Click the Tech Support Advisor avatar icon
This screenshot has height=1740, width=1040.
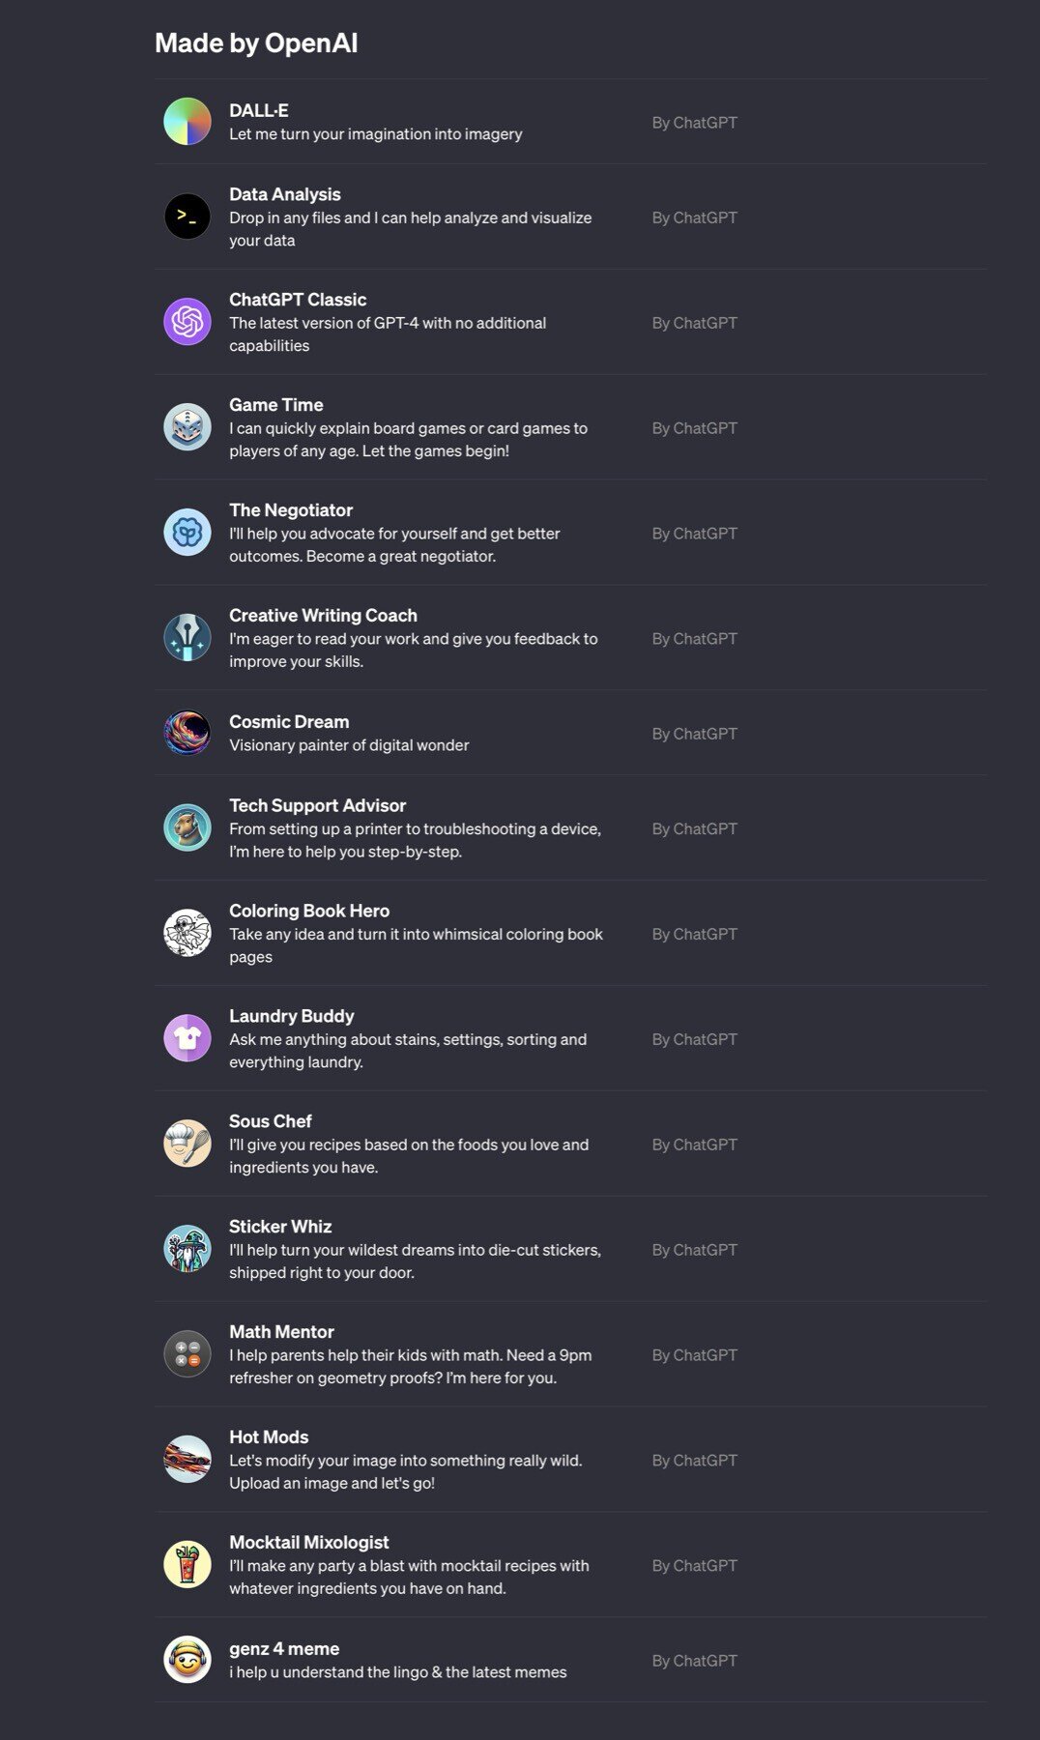(x=188, y=827)
